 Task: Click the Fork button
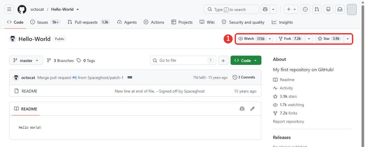290,39
